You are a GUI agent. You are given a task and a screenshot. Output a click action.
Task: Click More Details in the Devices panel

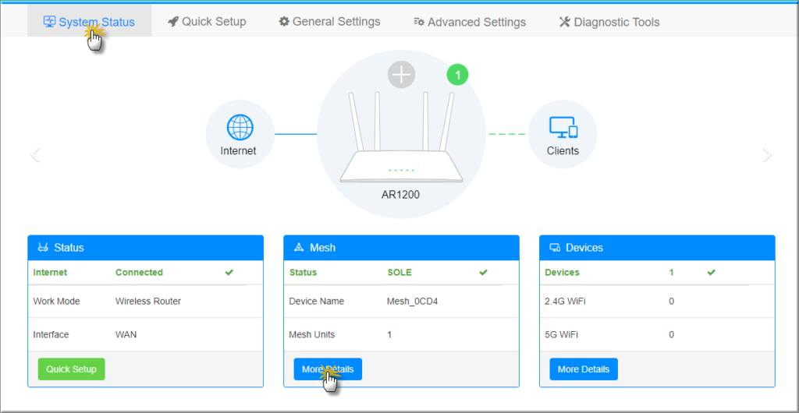click(583, 369)
